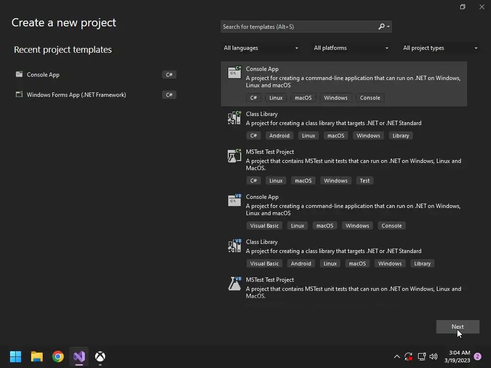
Task: Open File Explorer from the taskbar
Action: [36, 356]
